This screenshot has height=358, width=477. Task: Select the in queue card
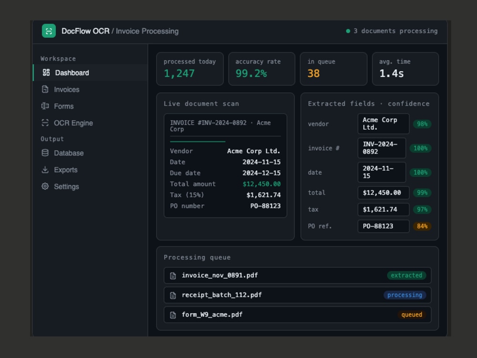pos(333,69)
